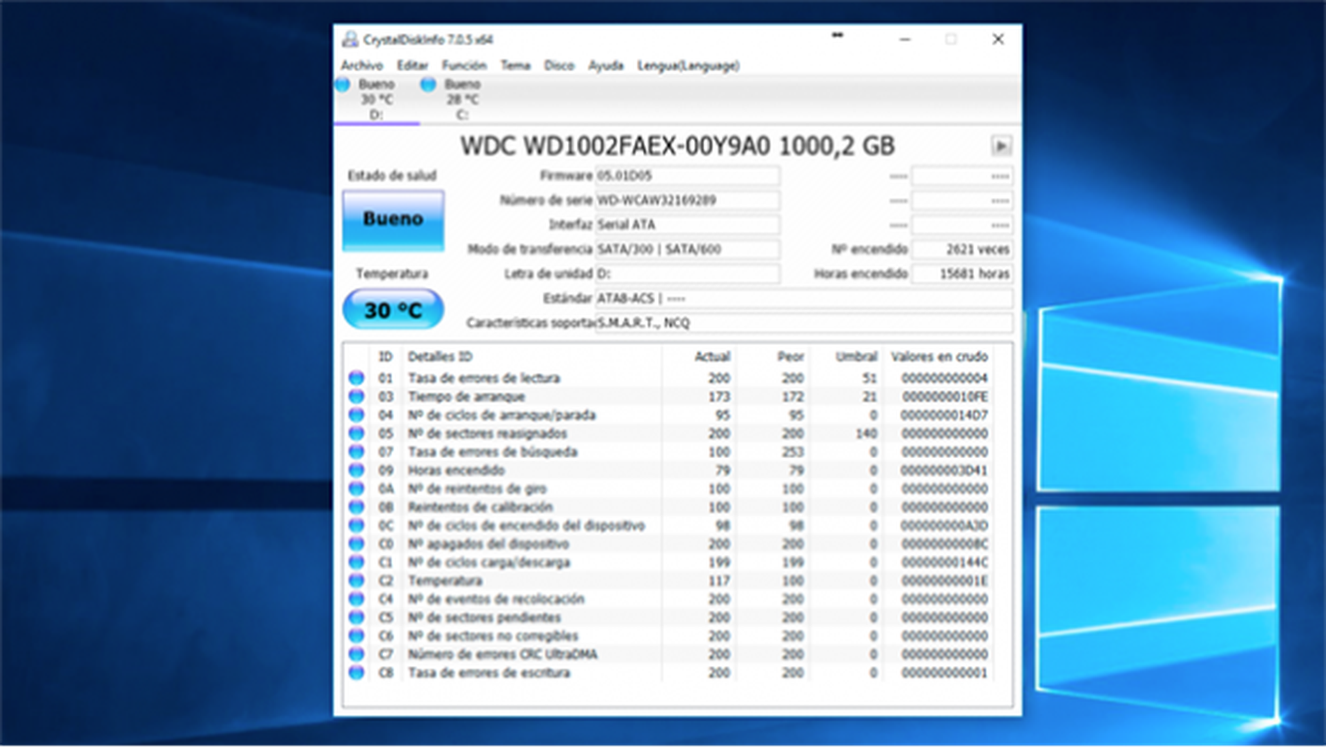
Task: Click the Valores en crudo column header
Action: click(939, 357)
